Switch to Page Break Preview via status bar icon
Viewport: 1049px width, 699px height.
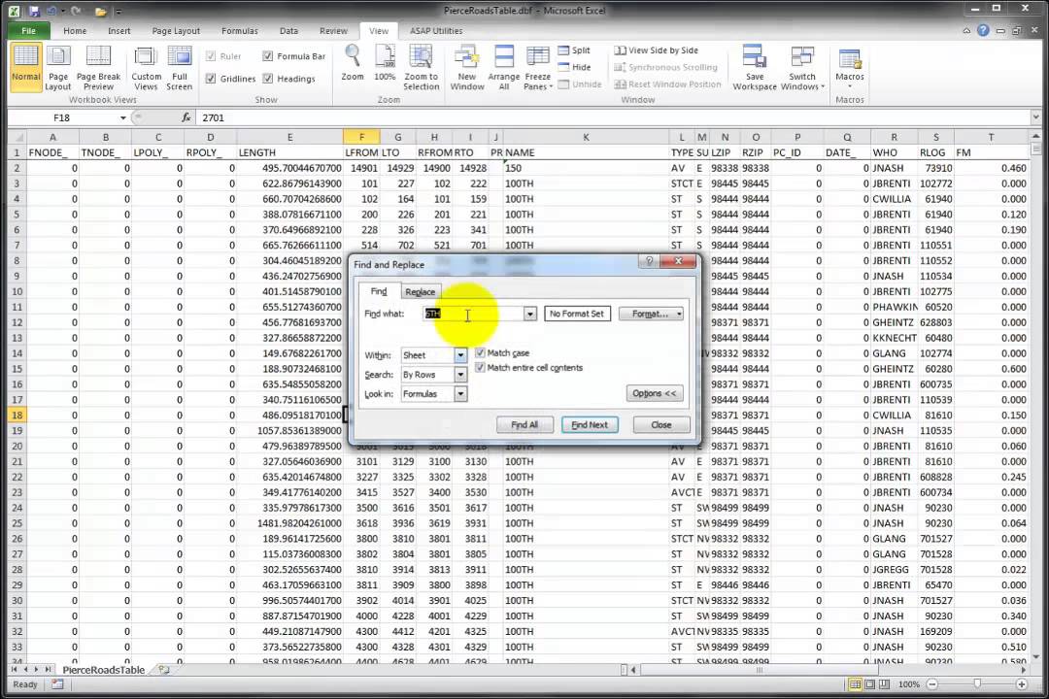coord(885,684)
